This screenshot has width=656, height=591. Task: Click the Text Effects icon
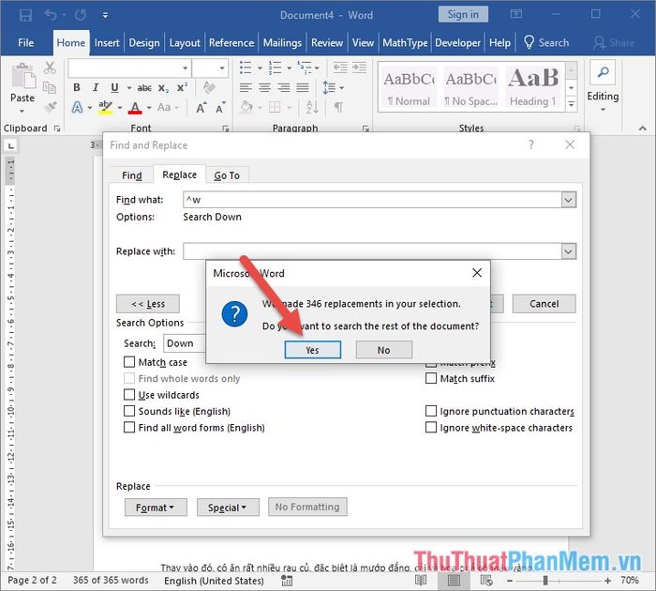click(78, 108)
